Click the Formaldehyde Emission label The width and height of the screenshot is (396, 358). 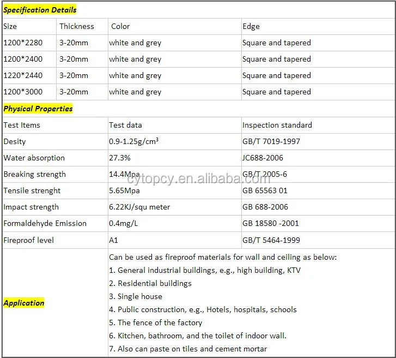pos(45,223)
